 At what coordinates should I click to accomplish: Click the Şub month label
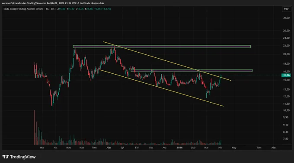point(193,147)
